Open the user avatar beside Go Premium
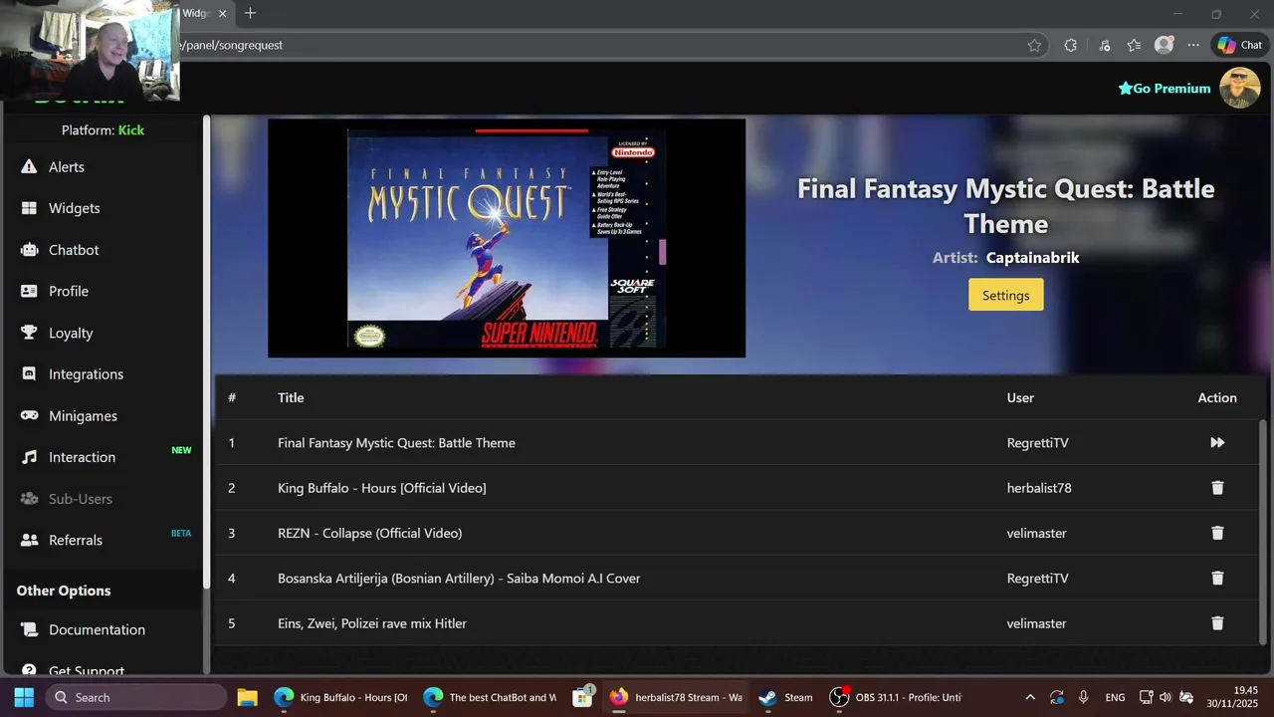This screenshot has height=717, width=1274. tap(1240, 88)
